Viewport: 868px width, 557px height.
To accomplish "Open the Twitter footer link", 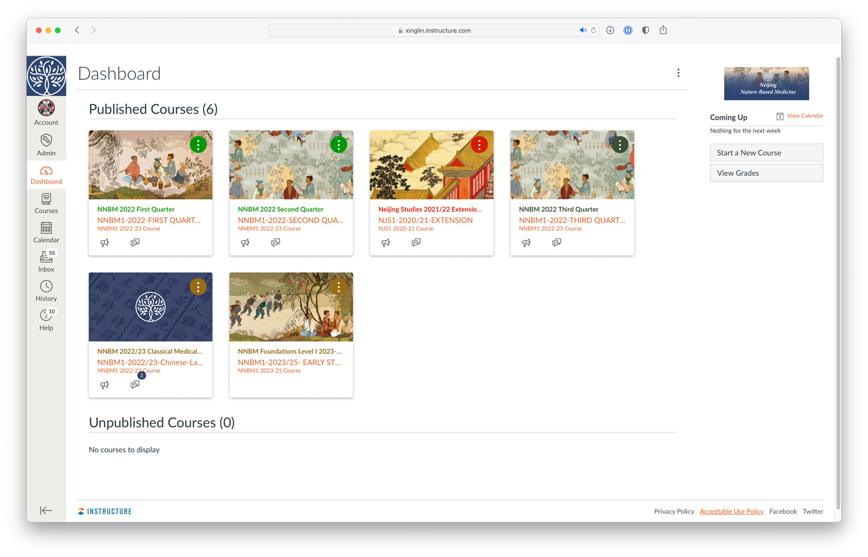I will [x=813, y=511].
